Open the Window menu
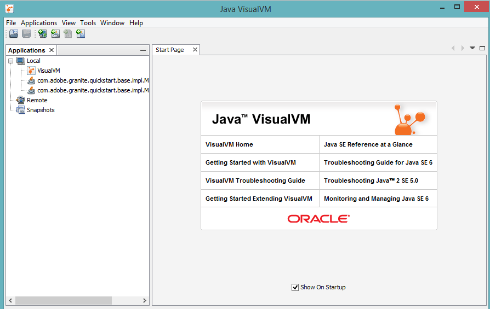Screen dimensions: 490x309 point(112,23)
